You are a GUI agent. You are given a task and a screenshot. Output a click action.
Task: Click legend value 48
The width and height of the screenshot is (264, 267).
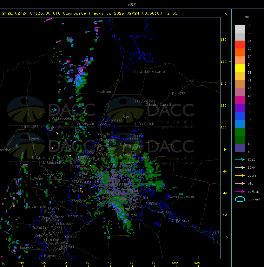click(x=249, y=80)
